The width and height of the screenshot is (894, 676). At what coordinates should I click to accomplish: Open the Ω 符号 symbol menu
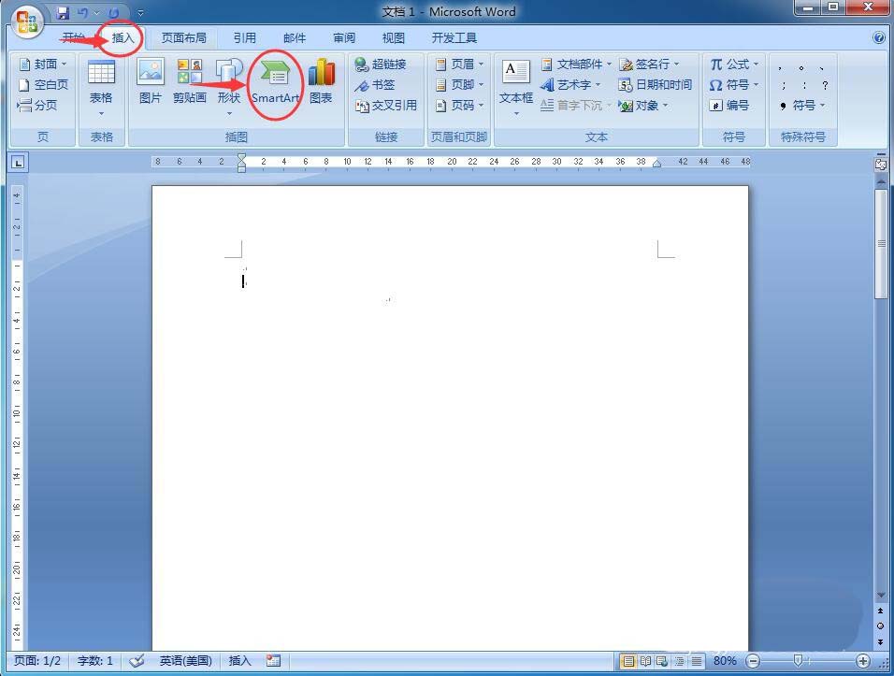pos(734,85)
